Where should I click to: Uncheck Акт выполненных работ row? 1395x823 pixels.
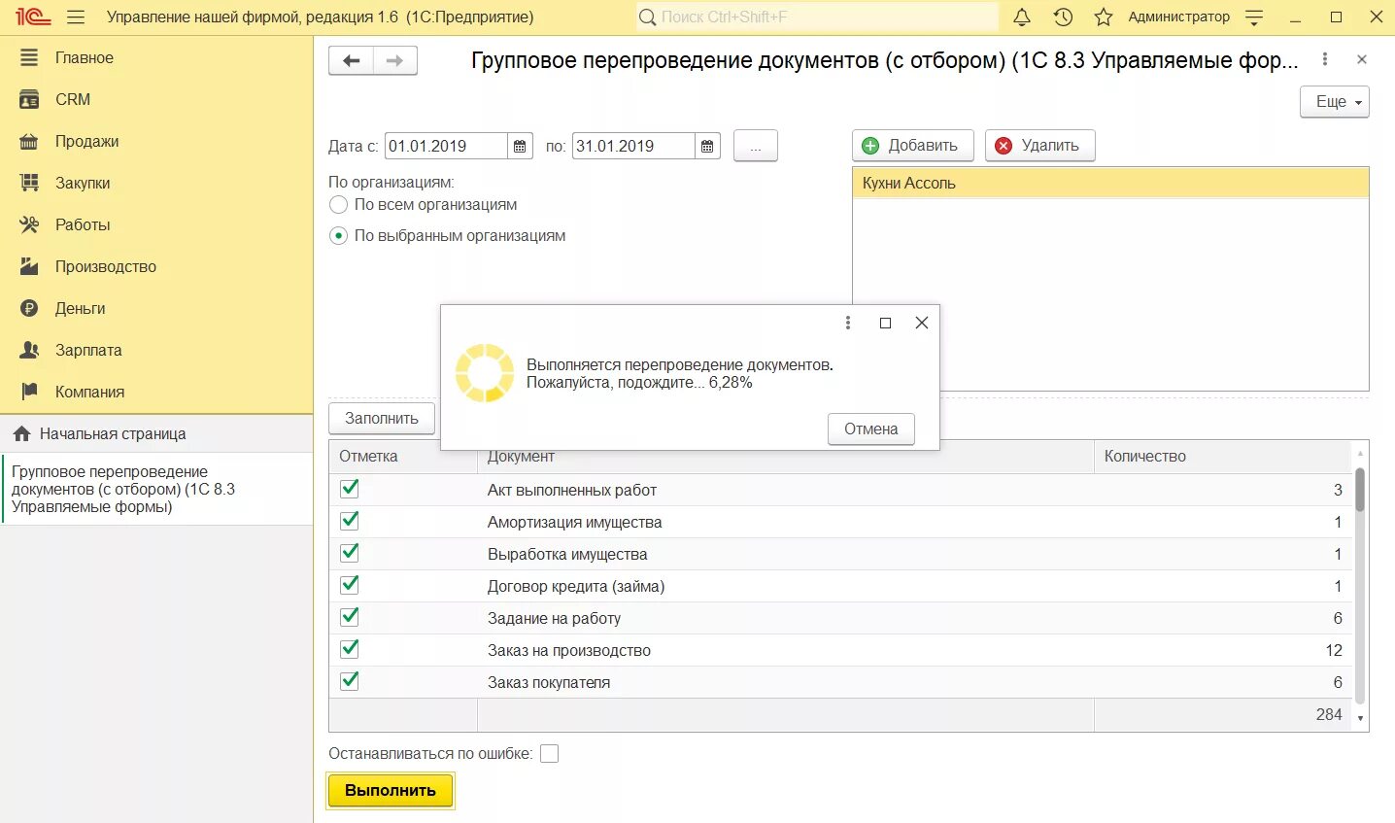(x=350, y=489)
